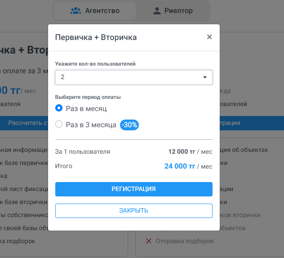Click the 12 000 тг per-user price
The height and width of the screenshot is (258, 284).
182,151
